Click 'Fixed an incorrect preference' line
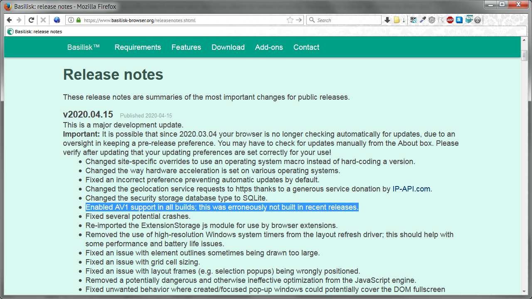This screenshot has width=532, height=299. click(202, 180)
